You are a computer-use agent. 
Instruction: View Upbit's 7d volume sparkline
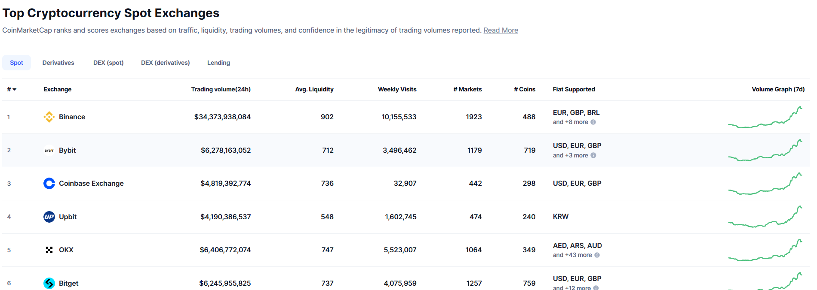tap(765, 217)
